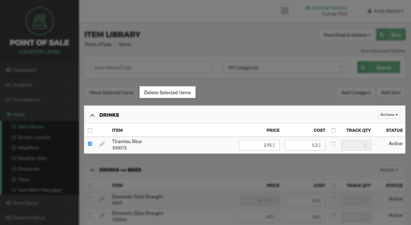Open the Drinks category Actions dropdown
This screenshot has height=225, width=411.
[x=389, y=115]
